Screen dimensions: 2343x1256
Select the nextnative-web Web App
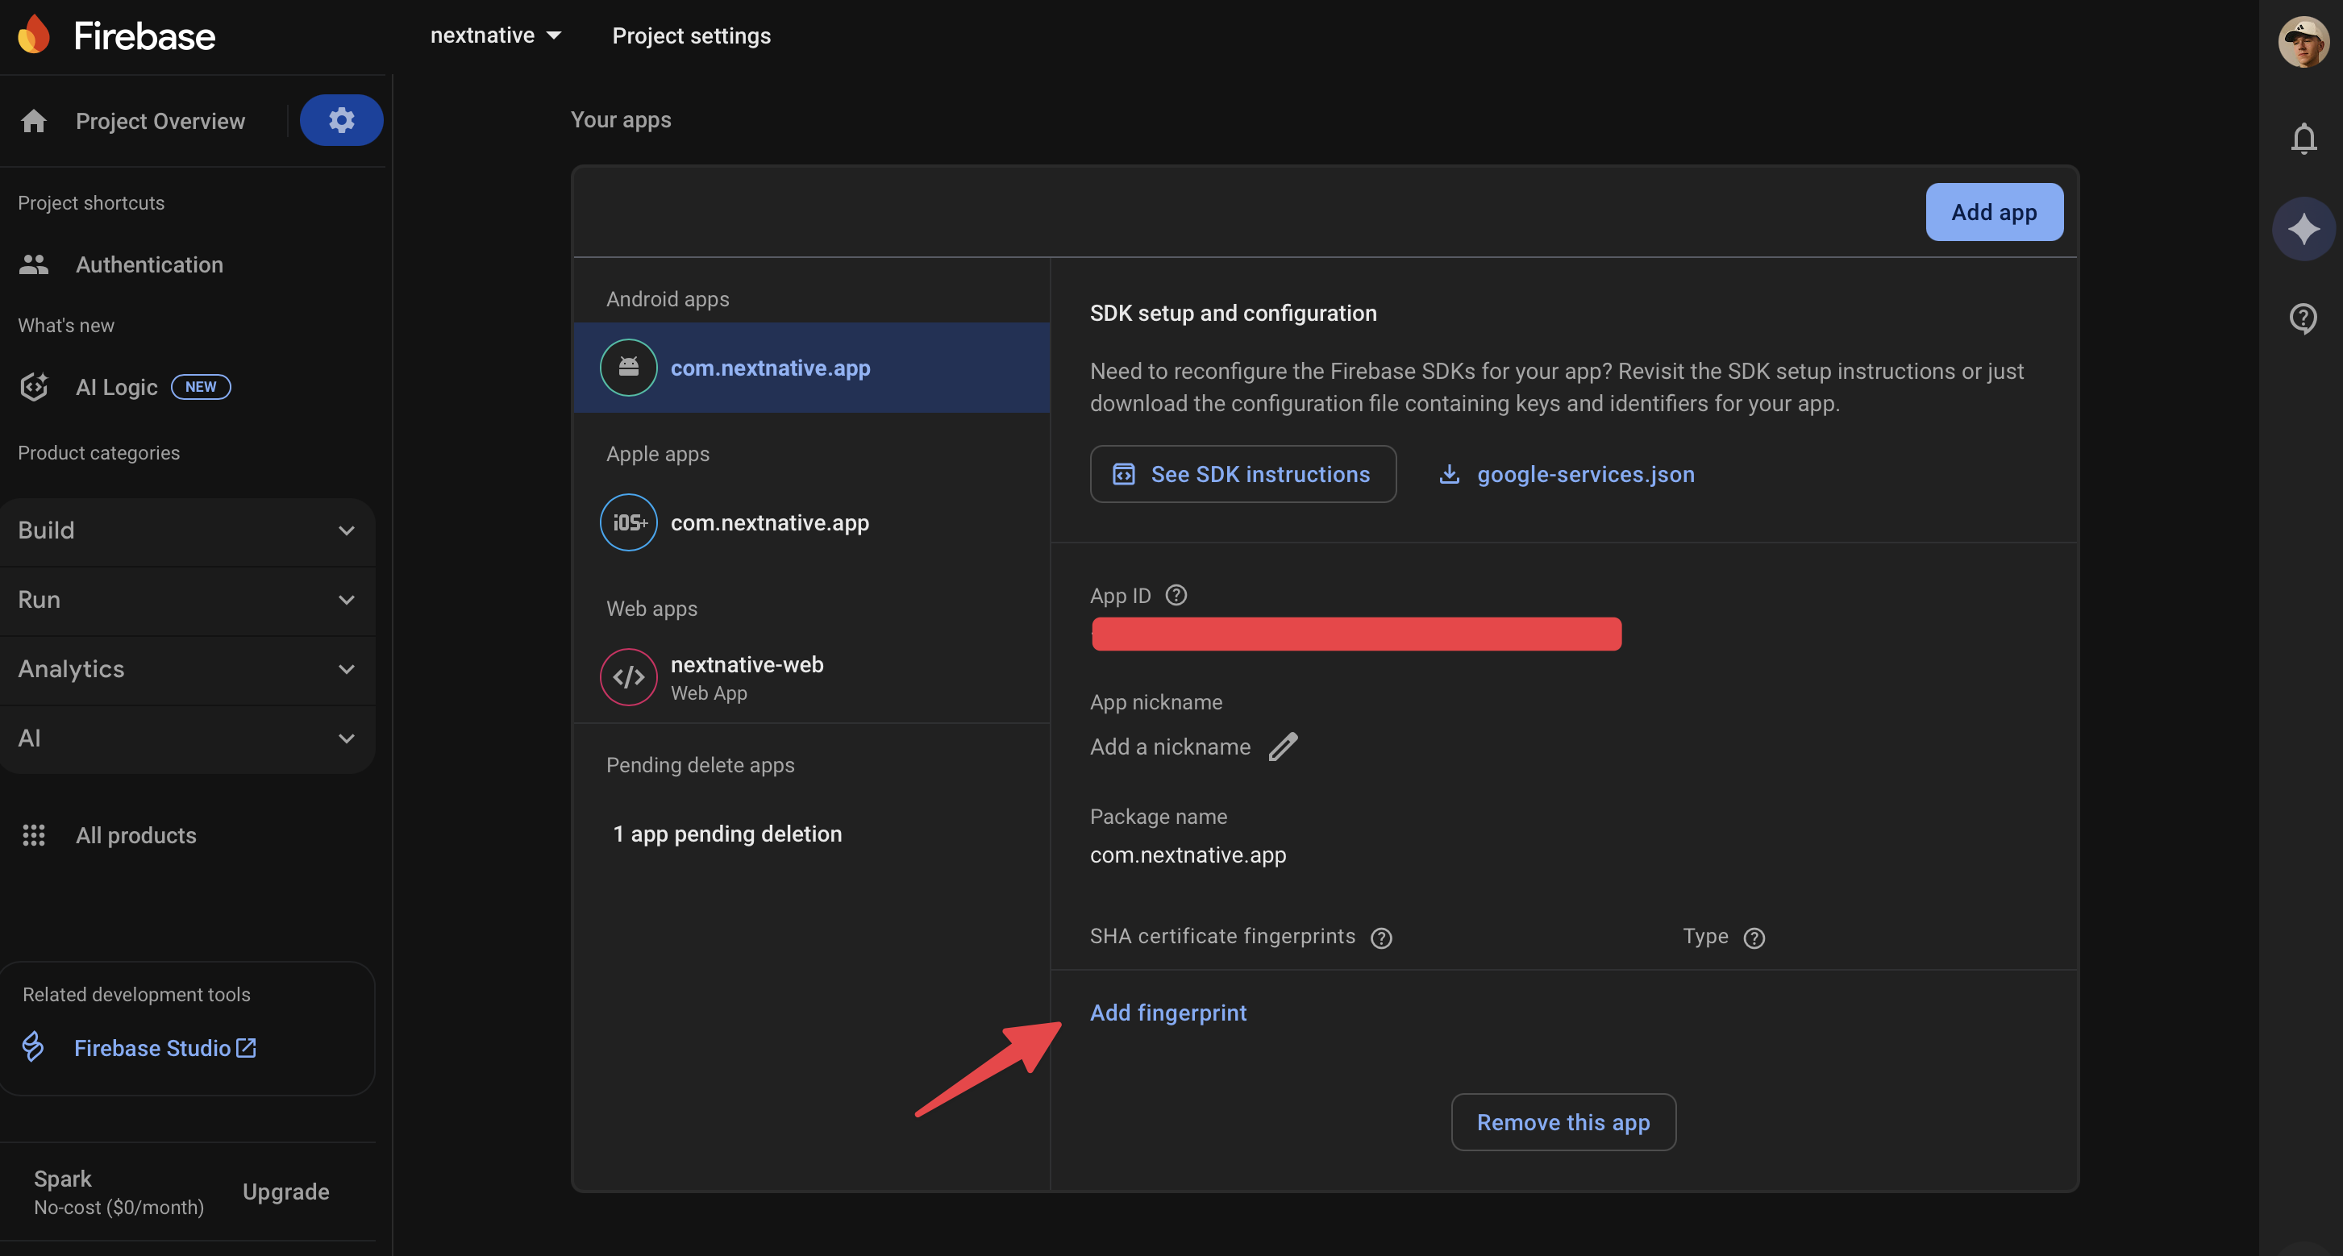click(746, 676)
